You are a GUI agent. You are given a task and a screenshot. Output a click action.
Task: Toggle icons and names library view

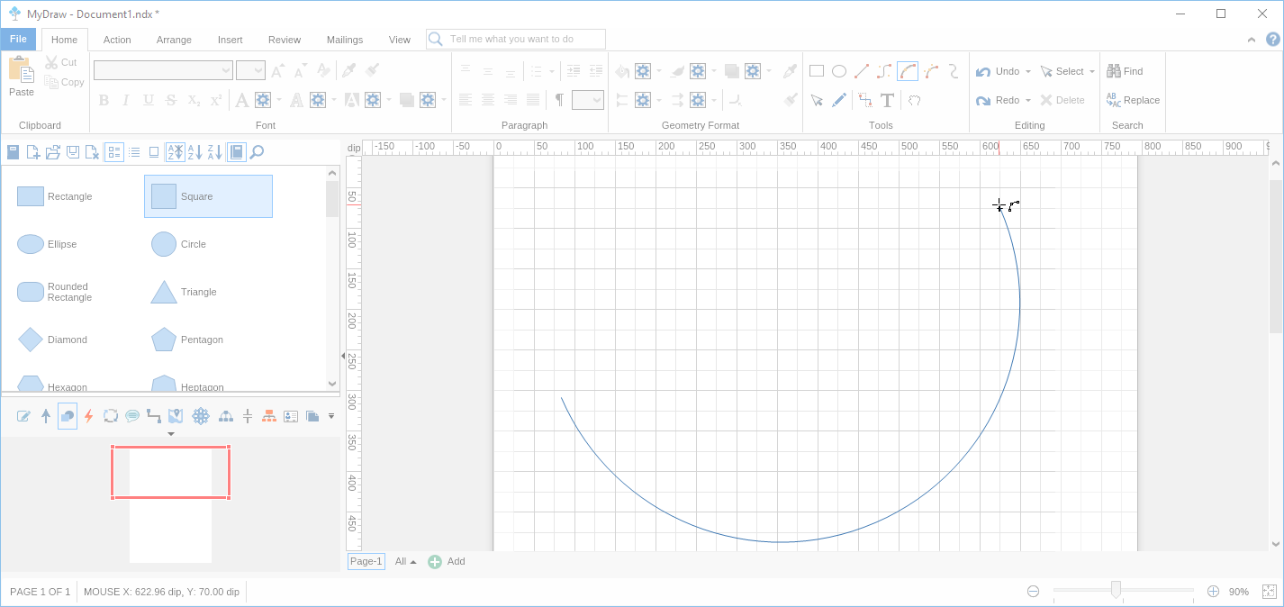114,152
